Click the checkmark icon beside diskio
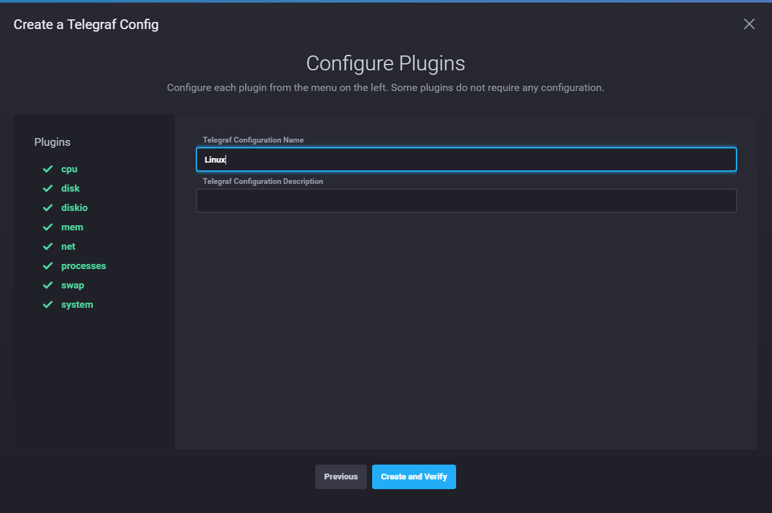The image size is (772, 513). [x=48, y=208]
